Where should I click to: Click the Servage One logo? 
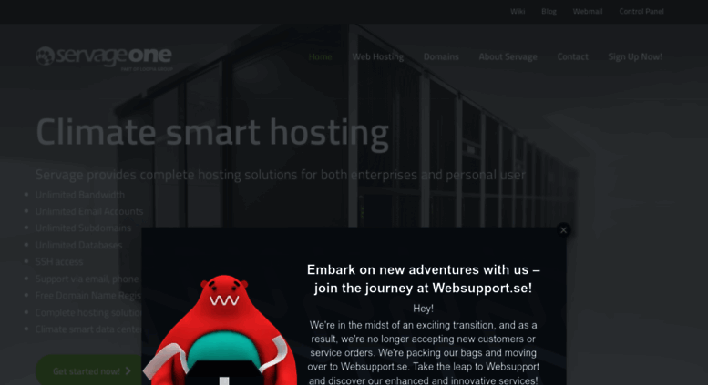(x=104, y=57)
